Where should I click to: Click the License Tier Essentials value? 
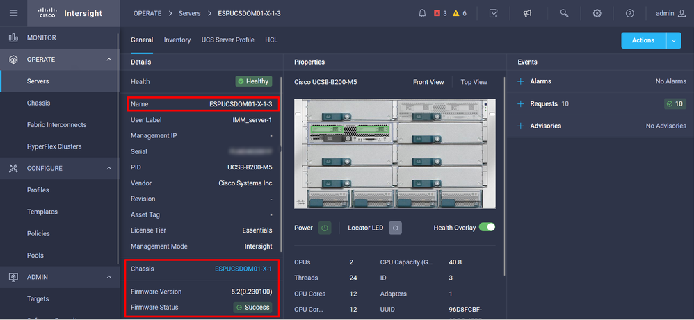point(257,230)
